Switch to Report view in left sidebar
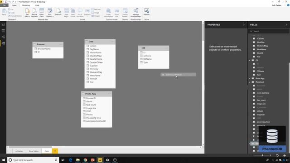This screenshot has height=163, width=290. 3,24
